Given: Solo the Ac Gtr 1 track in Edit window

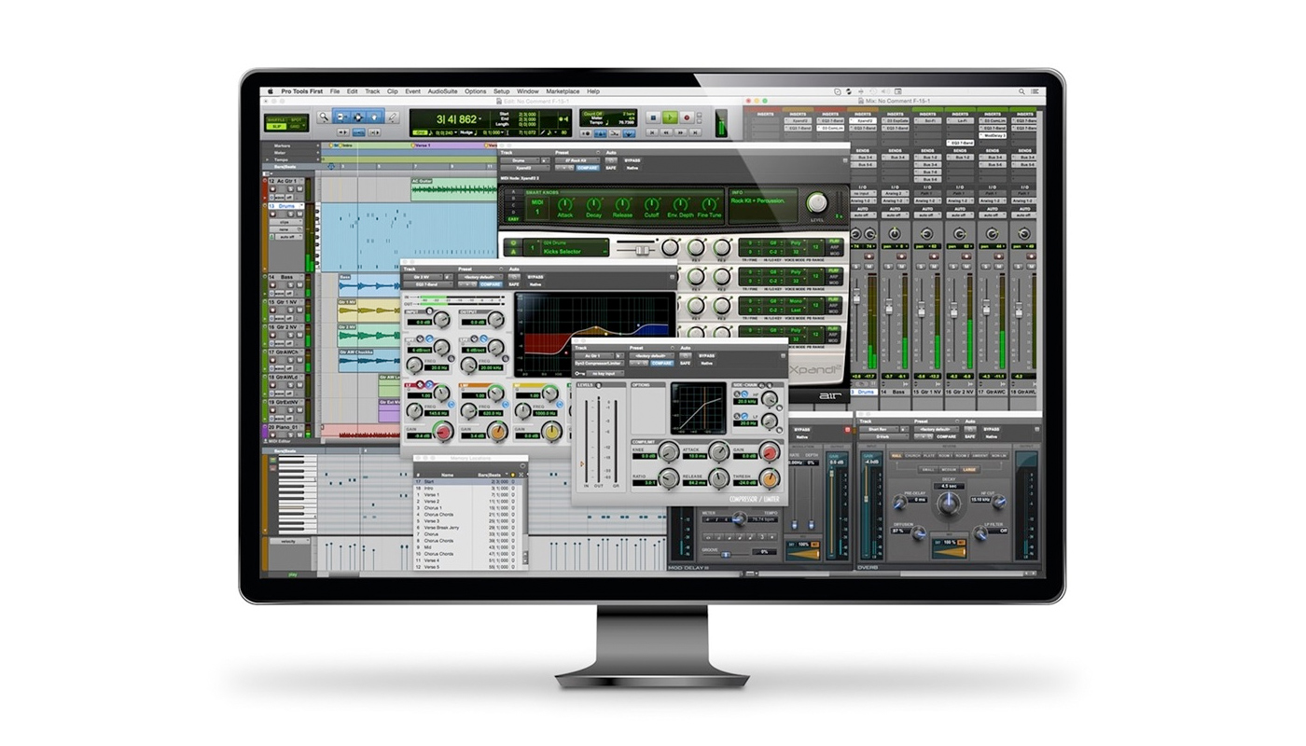Looking at the screenshot, I should (290, 189).
